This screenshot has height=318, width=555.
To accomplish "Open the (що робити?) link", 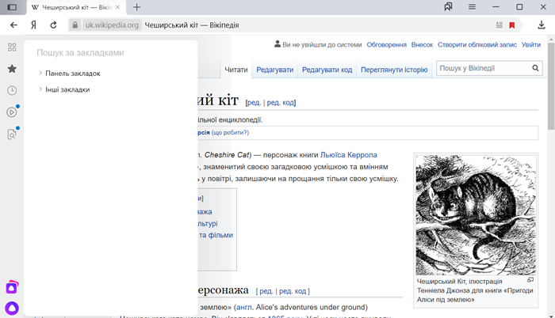I will point(230,133).
